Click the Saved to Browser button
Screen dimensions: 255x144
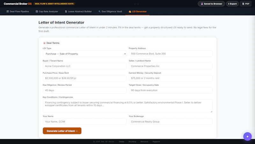click(211, 4)
